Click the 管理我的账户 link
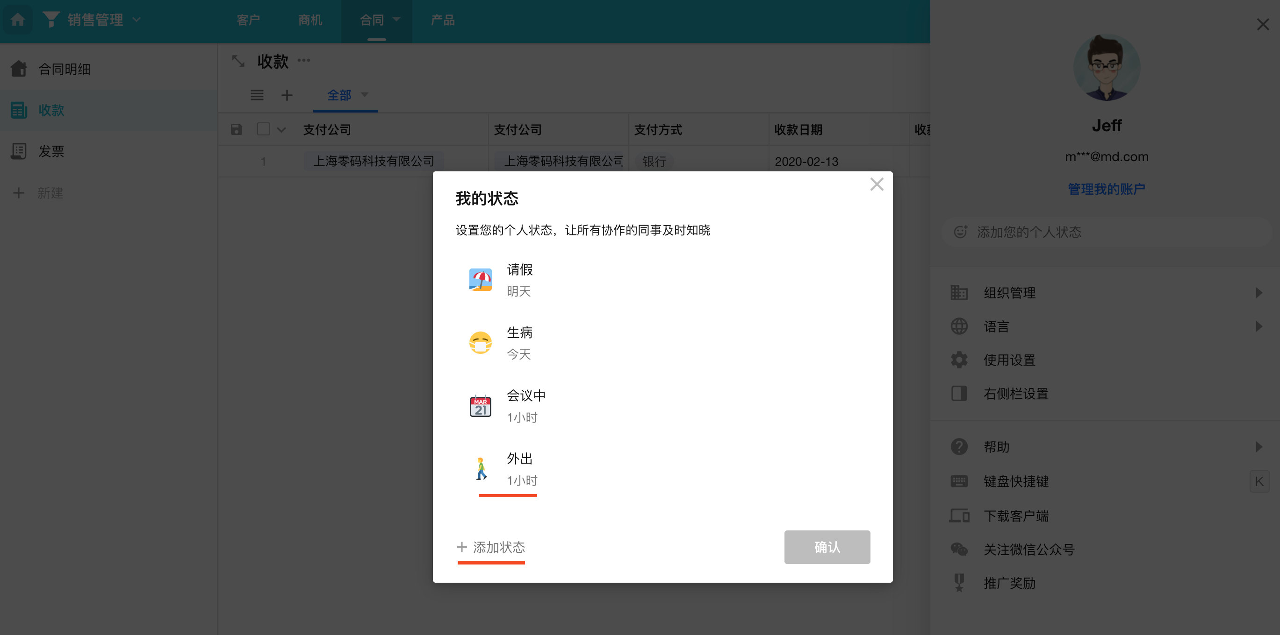The image size is (1280, 635). point(1106,189)
